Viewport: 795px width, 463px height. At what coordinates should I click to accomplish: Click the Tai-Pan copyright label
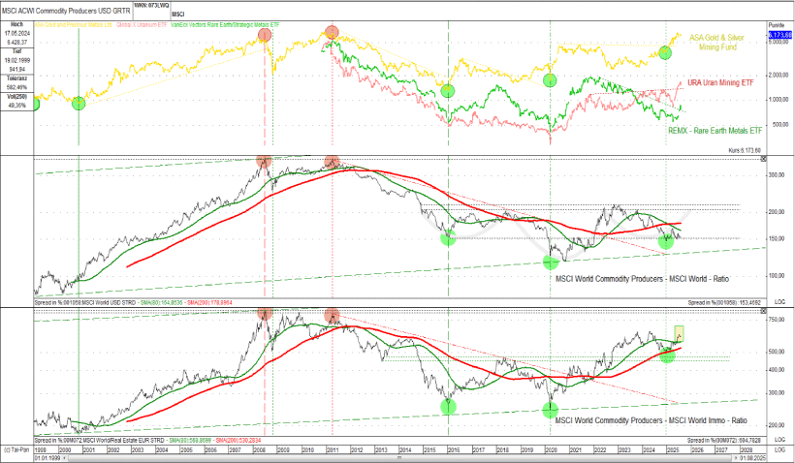point(16,451)
